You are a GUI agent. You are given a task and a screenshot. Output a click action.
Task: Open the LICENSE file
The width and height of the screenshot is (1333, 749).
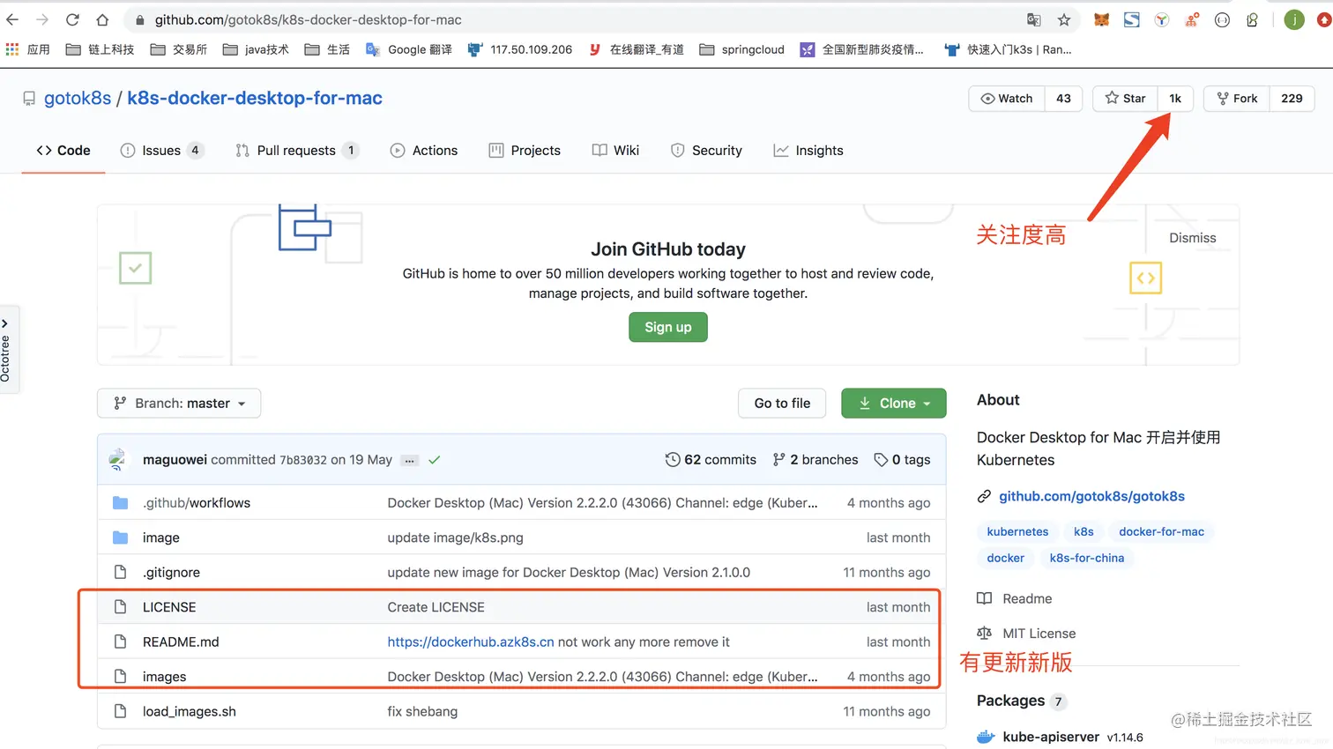click(x=169, y=607)
